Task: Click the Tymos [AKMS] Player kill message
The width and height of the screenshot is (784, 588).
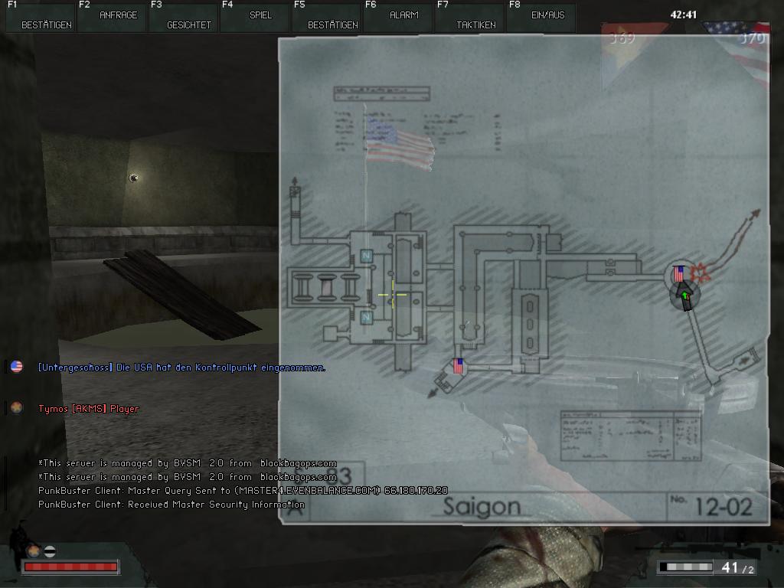Action: (89, 409)
